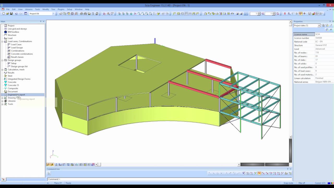Click the filter funnel icon in Properties panel

(327, 25)
